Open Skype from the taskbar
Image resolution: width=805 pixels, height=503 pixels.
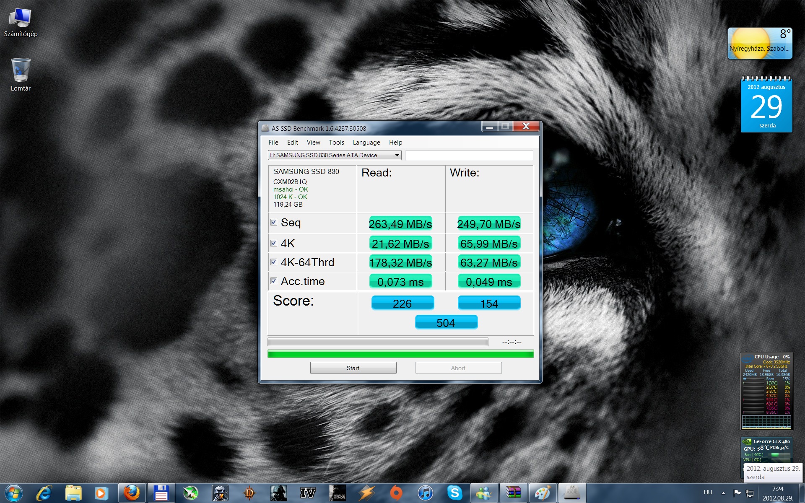tap(454, 493)
